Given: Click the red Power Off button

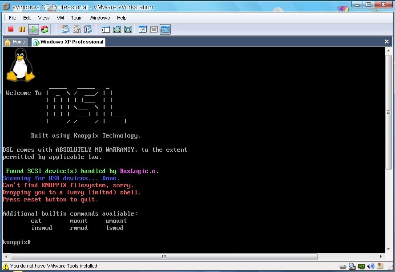Looking at the screenshot, I should click(x=11, y=29).
